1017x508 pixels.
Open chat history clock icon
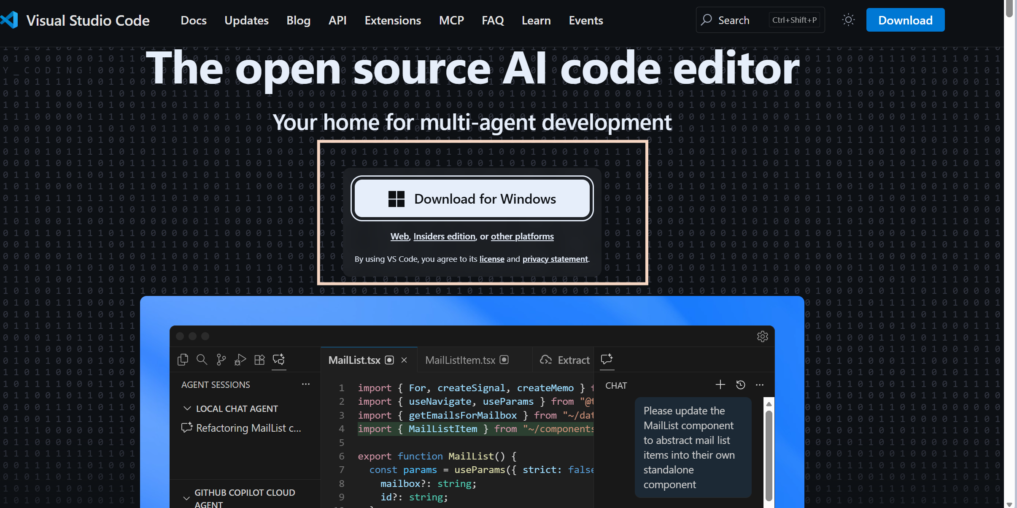tap(741, 384)
